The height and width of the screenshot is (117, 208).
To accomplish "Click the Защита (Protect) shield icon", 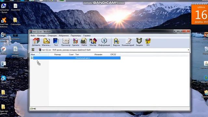I will pos(139,42).
